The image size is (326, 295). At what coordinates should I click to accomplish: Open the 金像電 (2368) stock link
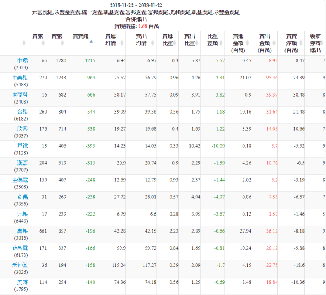20,180
